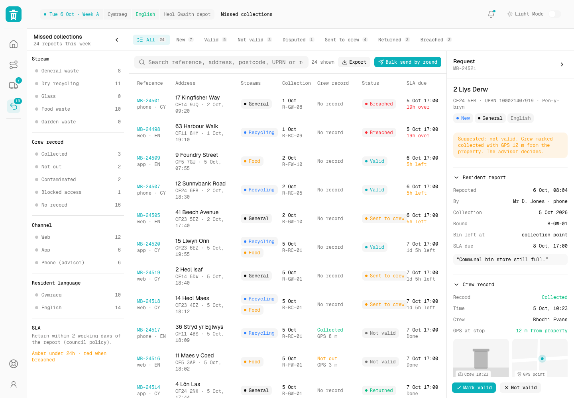This screenshot has height=398, width=574.
Task: Open the notifications bell
Action: (491, 14)
